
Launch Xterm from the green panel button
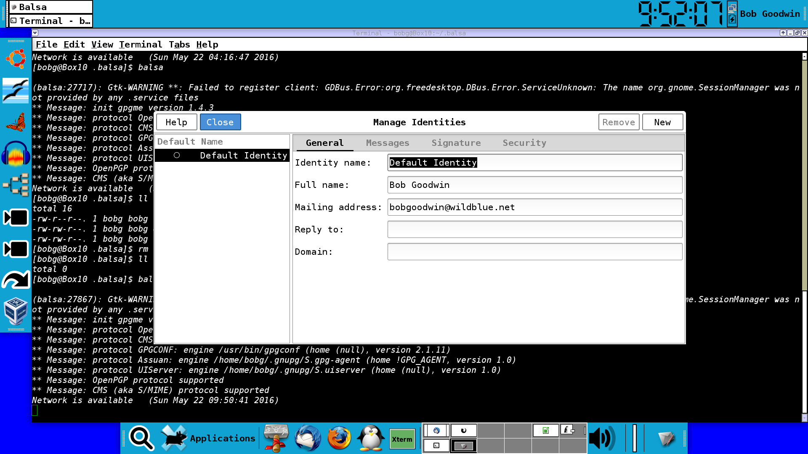click(x=402, y=439)
